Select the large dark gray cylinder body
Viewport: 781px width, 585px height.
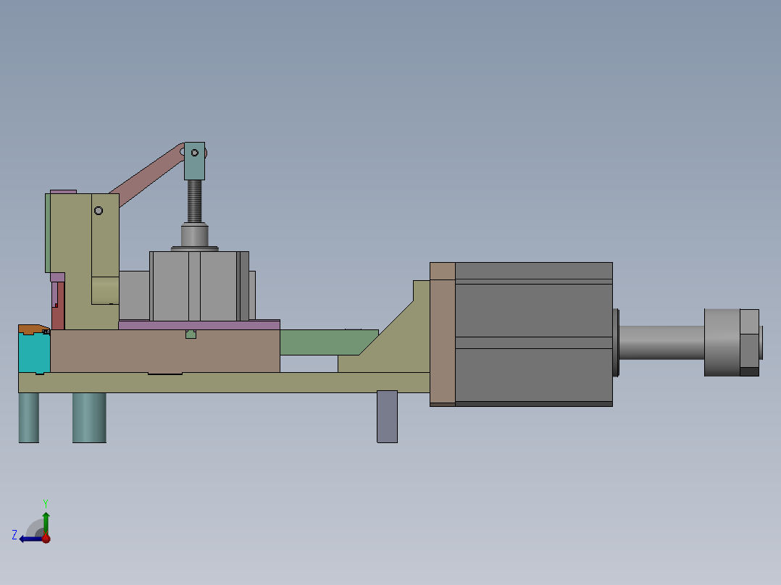coord(533,334)
